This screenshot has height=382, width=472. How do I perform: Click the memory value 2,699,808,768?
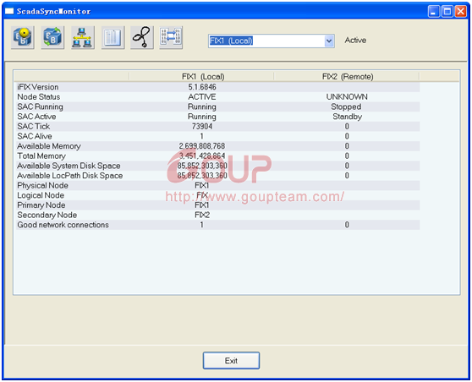click(202, 146)
